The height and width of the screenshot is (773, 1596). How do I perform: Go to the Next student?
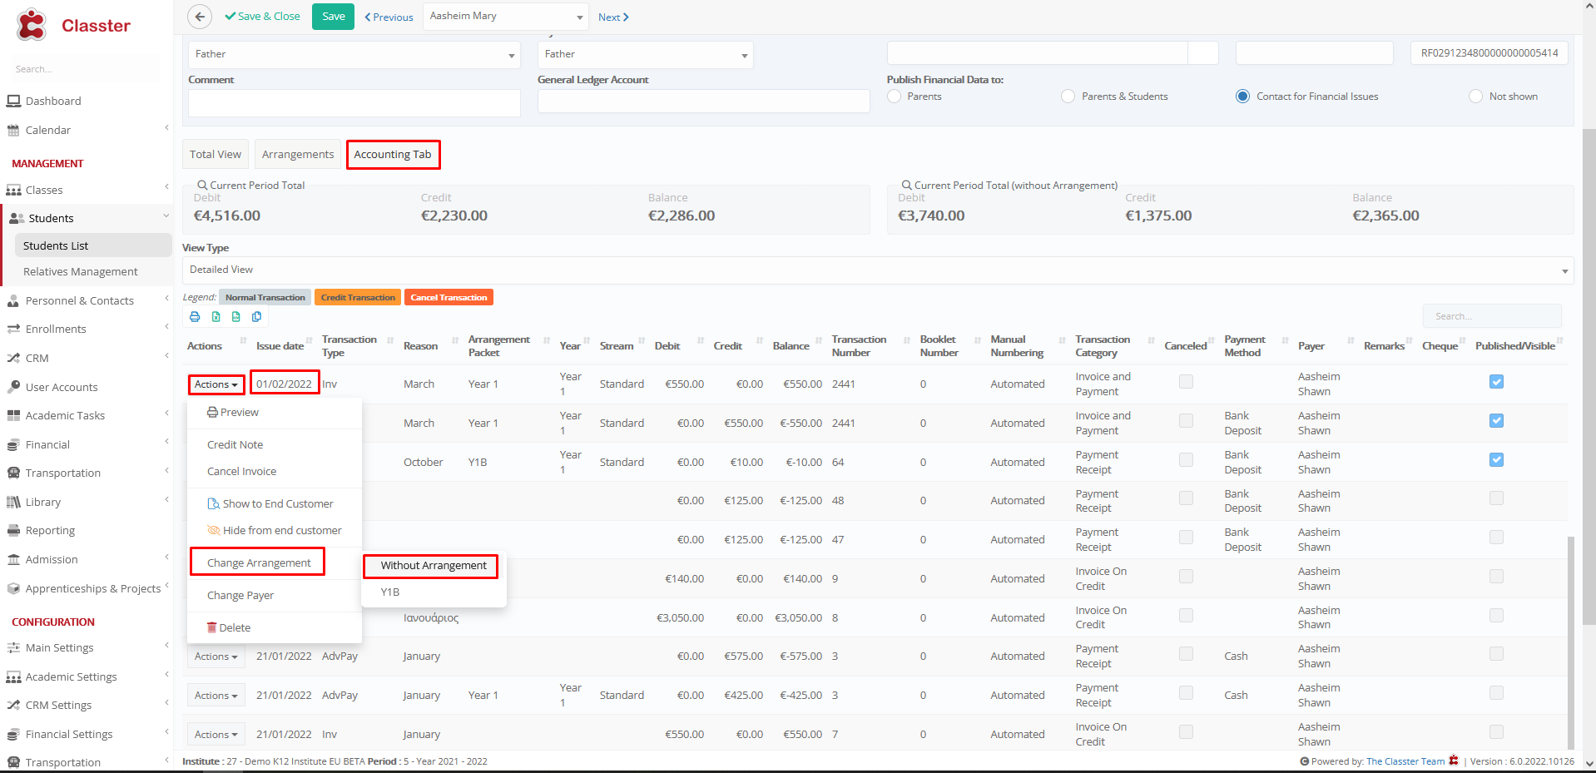pyautogui.click(x=613, y=17)
